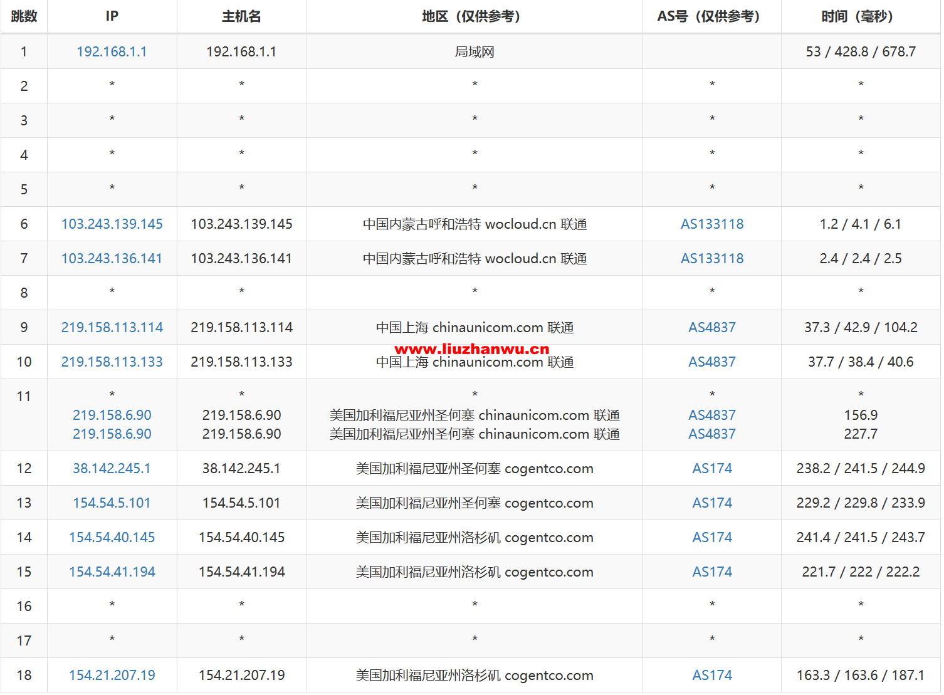Viewport: 944px width, 695px height.
Task: Click the www.liuzhanwu.cn watermark text
Action: 472,349
